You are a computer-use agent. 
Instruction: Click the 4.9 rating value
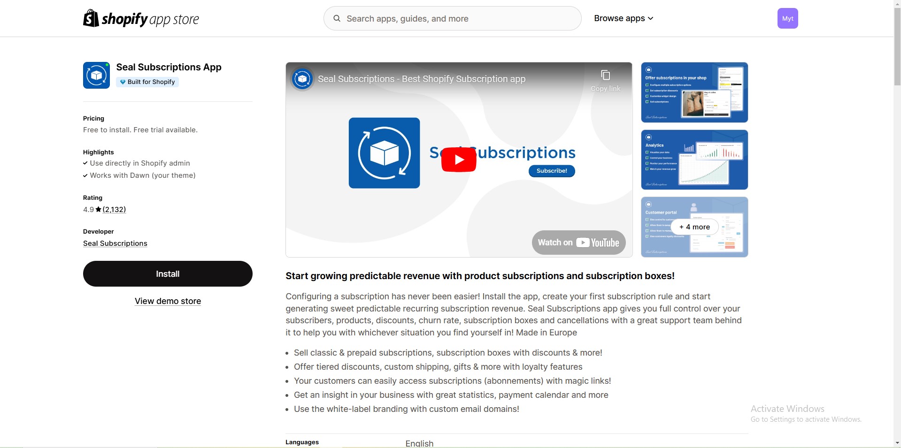88,210
